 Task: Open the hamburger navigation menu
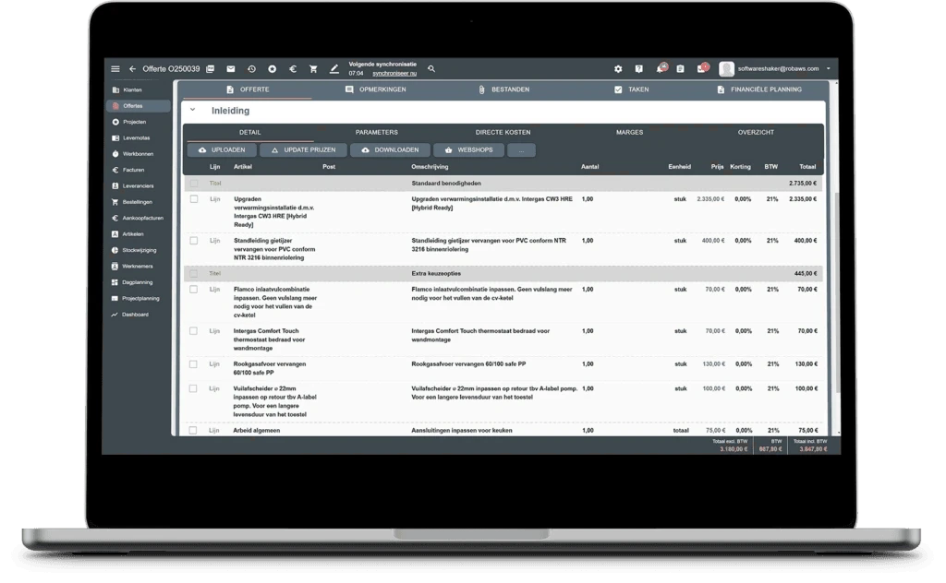(x=115, y=69)
